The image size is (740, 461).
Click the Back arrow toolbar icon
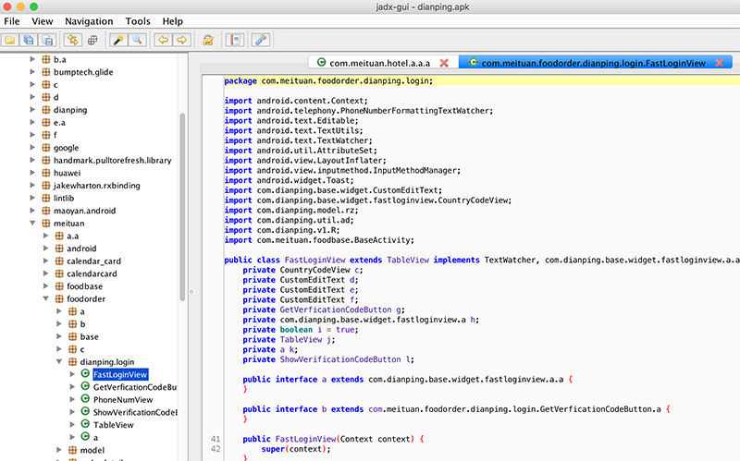click(163, 40)
